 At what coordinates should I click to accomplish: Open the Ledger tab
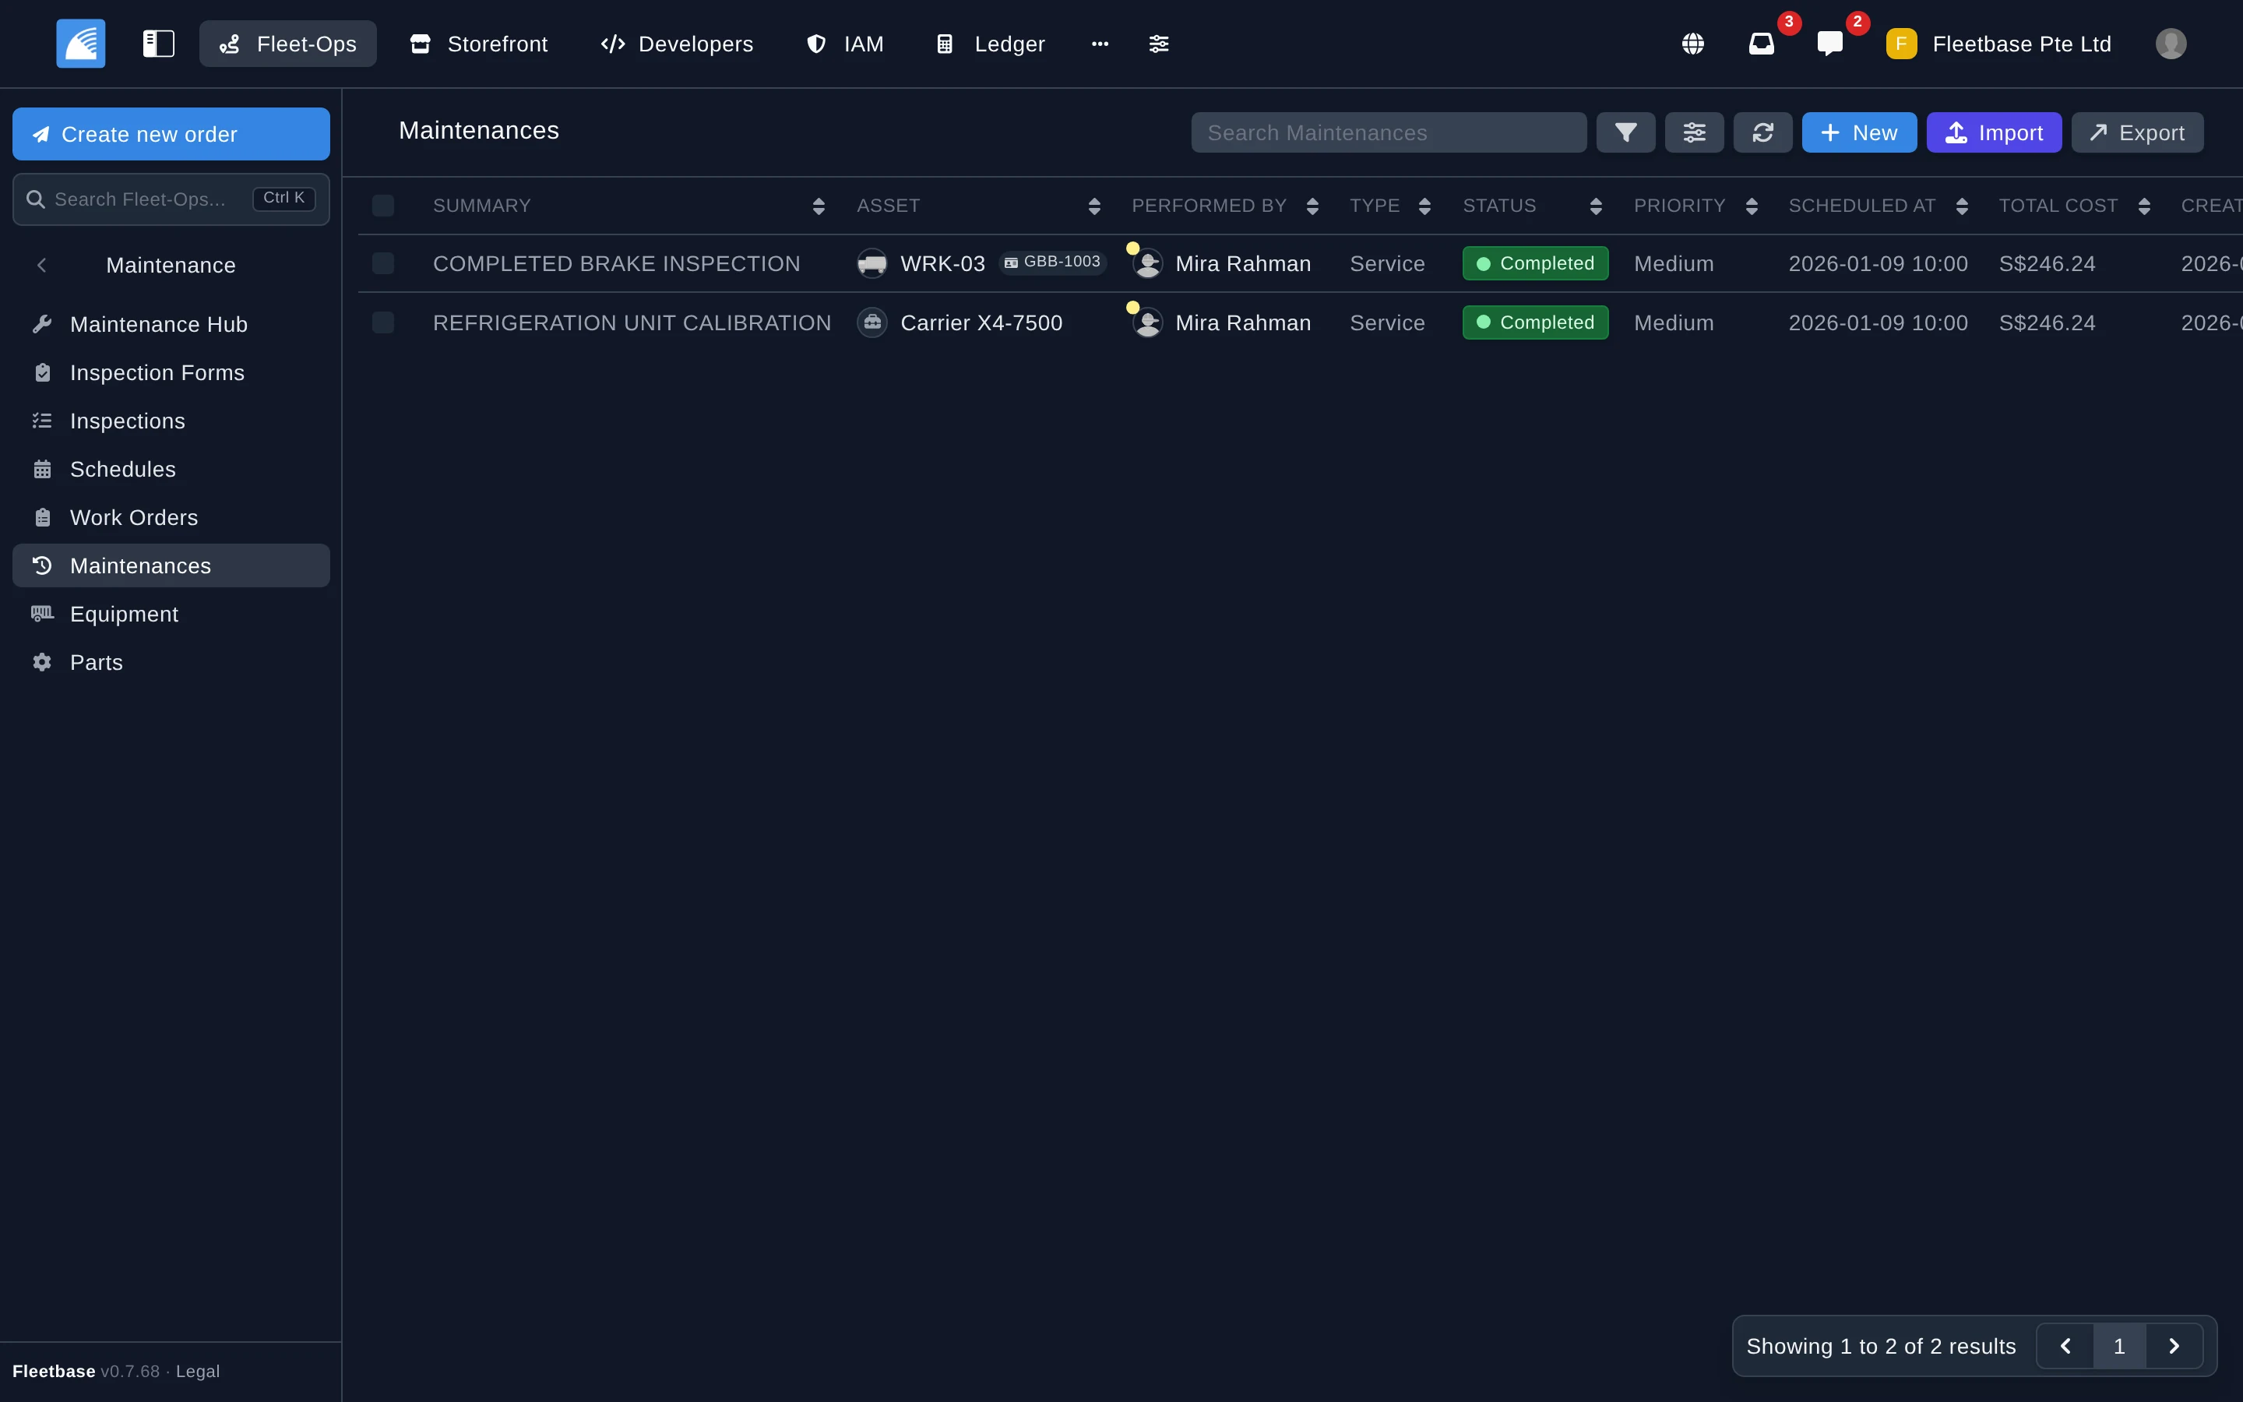coord(991,44)
